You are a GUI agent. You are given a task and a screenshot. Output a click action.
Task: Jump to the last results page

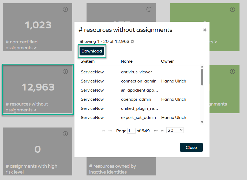pyautogui.click(x=163, y=130)
